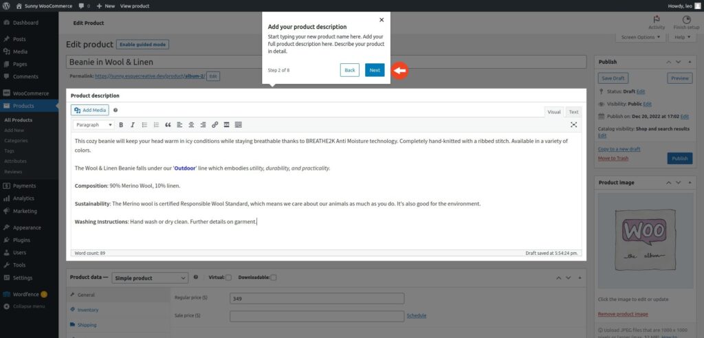Click Back in the tour popup
Viewport: 704px width, 338px height.
[350, 70]
